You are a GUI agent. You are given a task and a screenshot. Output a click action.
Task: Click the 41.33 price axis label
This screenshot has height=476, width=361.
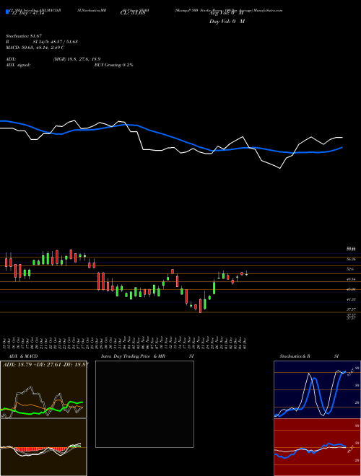(x=351, y=299)
